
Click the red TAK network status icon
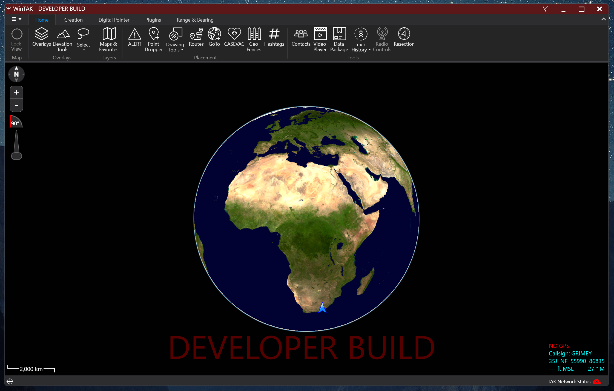pos(597,382)
